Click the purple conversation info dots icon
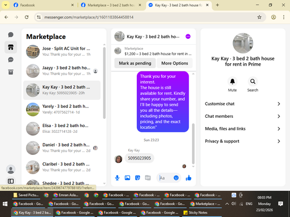The image size is (290, 217). coord(188,37)
